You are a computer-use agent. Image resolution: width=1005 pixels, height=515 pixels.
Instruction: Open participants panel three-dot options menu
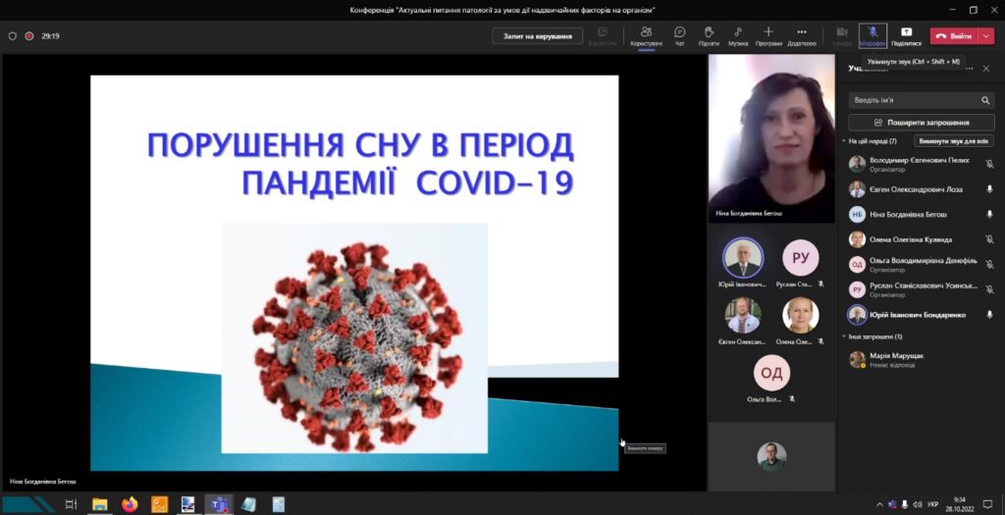click(968, 69)
